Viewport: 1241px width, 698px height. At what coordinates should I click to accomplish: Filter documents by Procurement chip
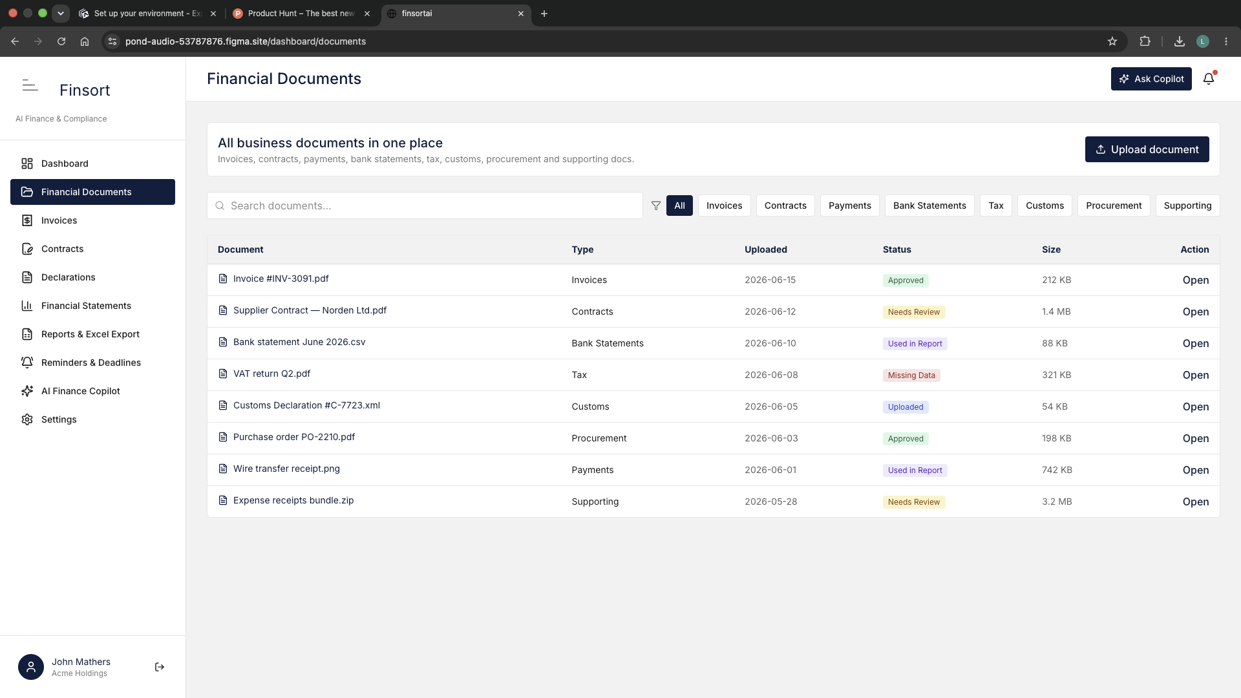point(1114,206)
